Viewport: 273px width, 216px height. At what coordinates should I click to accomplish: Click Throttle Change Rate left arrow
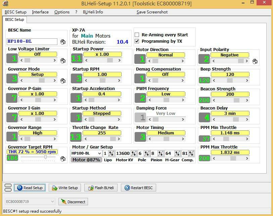[86, 139]
